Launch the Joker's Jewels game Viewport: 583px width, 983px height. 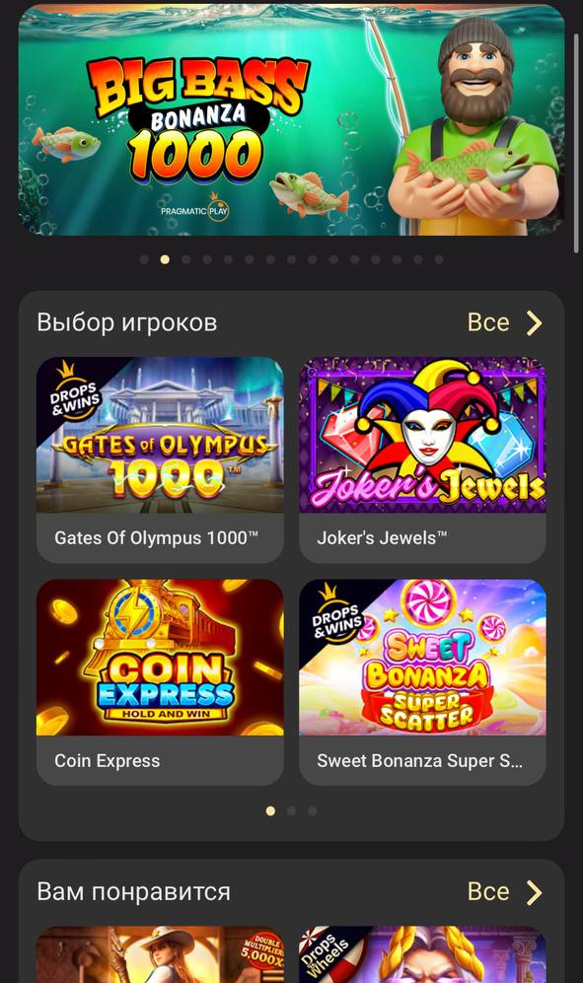tap(422, 459)
